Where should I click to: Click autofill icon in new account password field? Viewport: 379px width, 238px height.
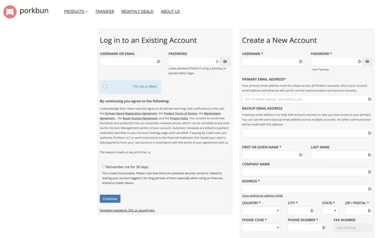coord(360,61)
